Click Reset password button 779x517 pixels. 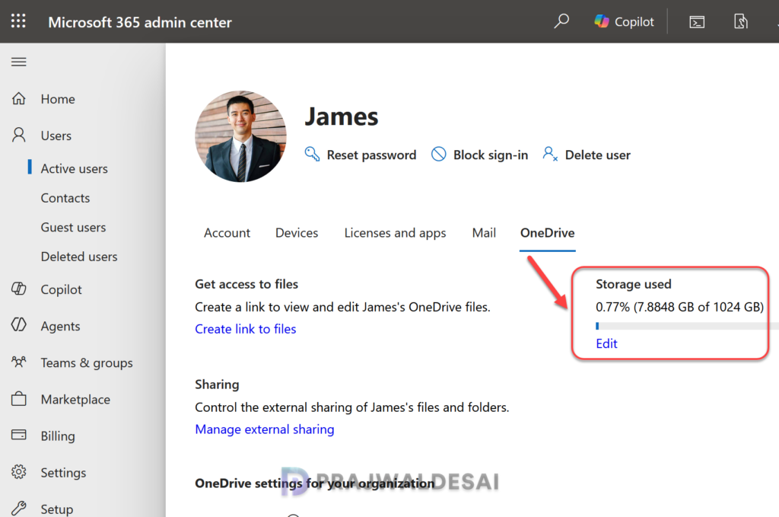tap(361, 155)
